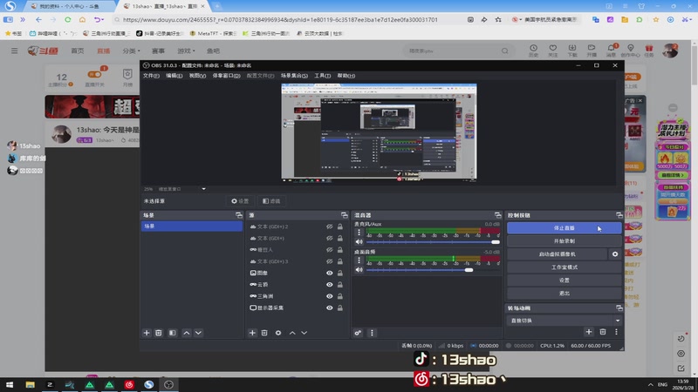Open source properties gear in 源 panel
This screenshot has height=392, width=698.
(x=278, y=333)
